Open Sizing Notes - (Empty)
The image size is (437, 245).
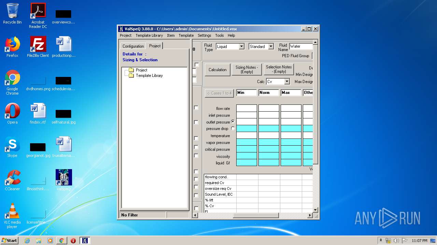pos(247,69)
